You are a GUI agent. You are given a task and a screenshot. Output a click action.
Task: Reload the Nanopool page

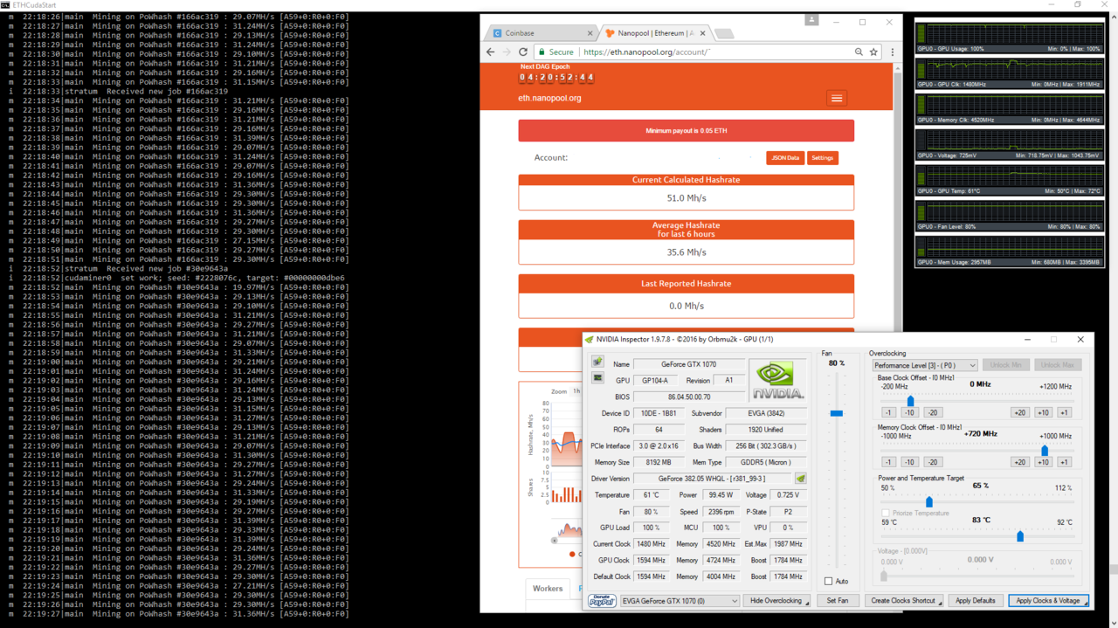(523, 52)
